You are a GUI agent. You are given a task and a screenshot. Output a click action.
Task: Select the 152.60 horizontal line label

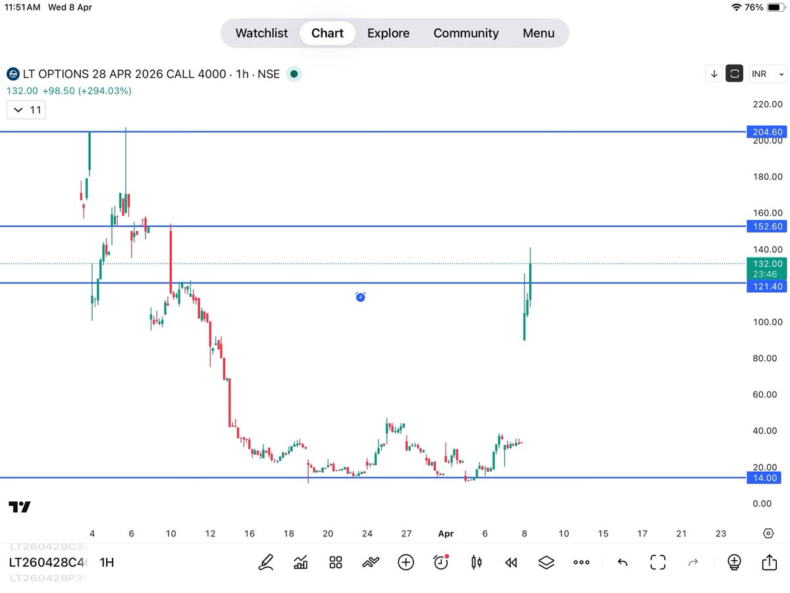[x=768, y=227]
